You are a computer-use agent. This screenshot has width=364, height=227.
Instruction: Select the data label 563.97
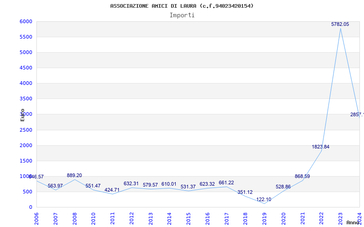[x=55, y=186]
